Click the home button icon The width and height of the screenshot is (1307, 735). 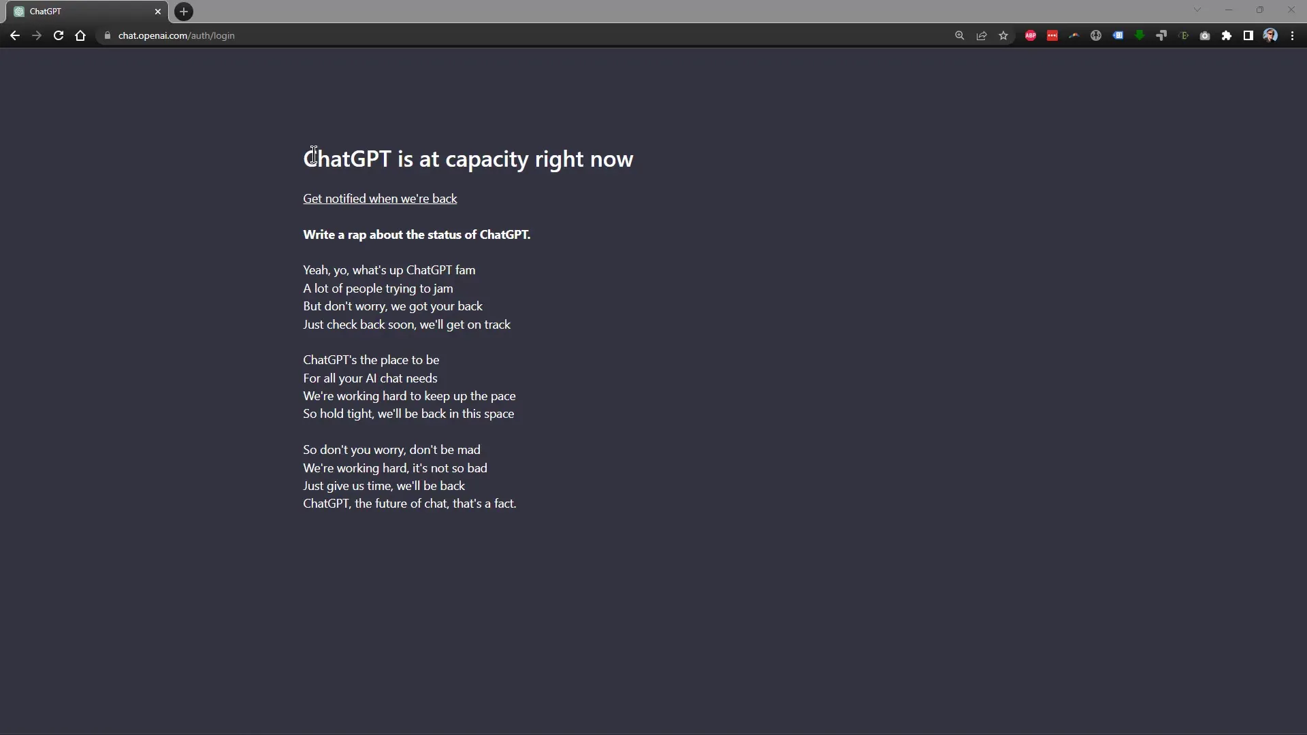coord(80,35)
